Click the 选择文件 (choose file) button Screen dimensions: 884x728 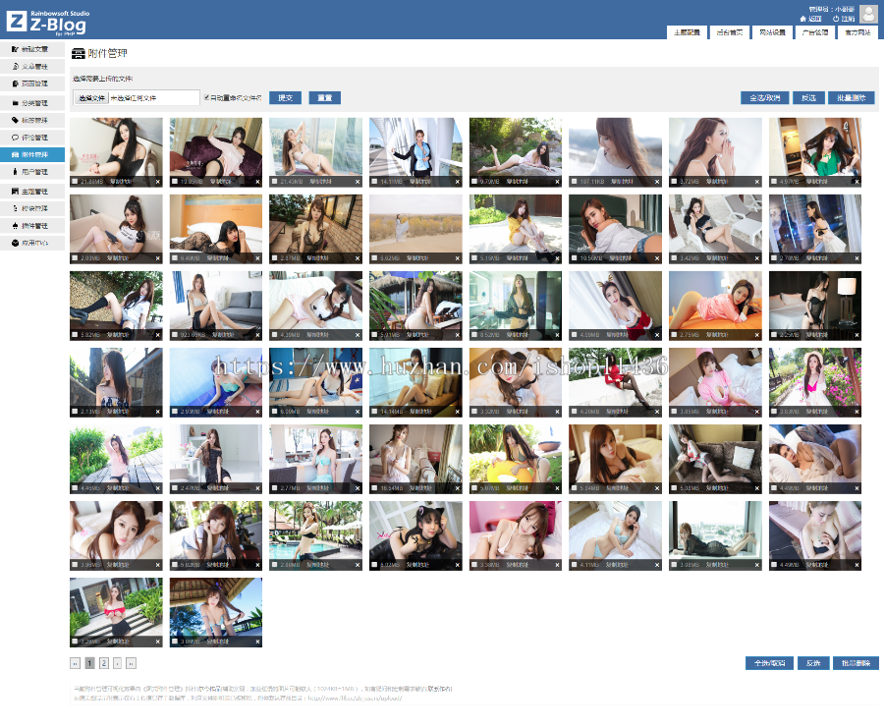click(90, 98)
